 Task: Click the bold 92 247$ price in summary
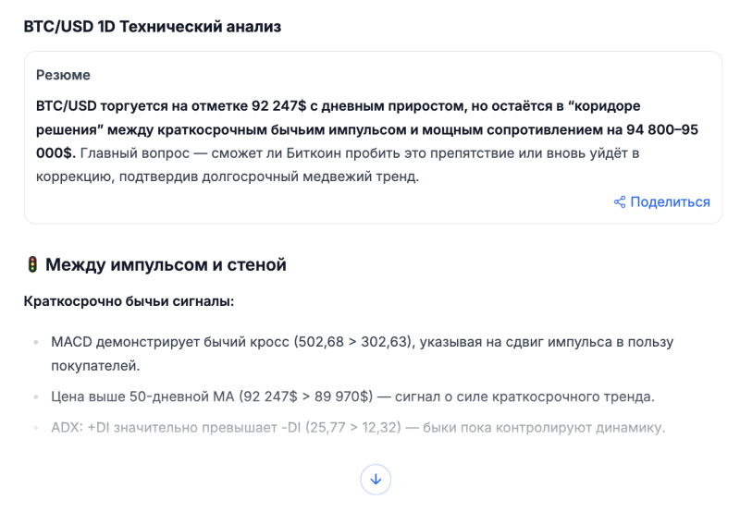[274, 105]
